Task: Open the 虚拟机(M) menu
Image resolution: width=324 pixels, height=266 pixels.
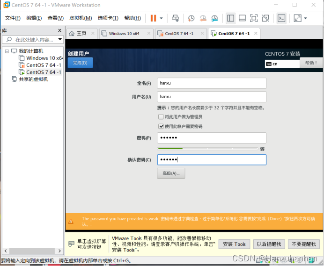Action: (81, 18)
